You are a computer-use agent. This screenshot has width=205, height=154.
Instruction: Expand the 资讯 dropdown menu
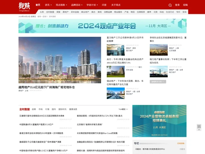48,5
